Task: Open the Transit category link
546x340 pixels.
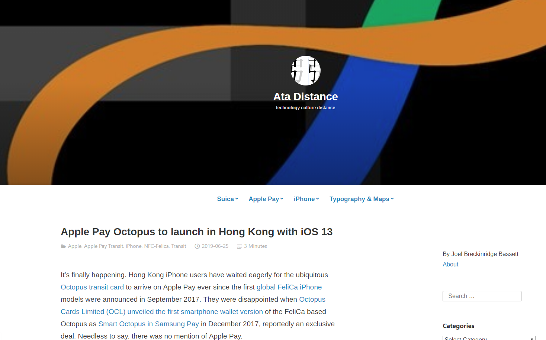Action: pos(179,246)
